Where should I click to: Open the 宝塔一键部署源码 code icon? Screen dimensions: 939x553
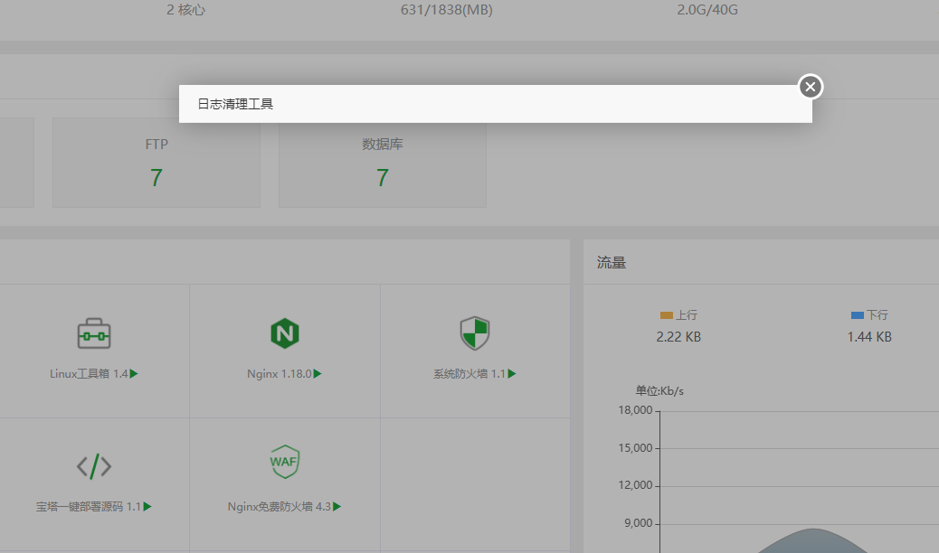click(x=94, y=466)
